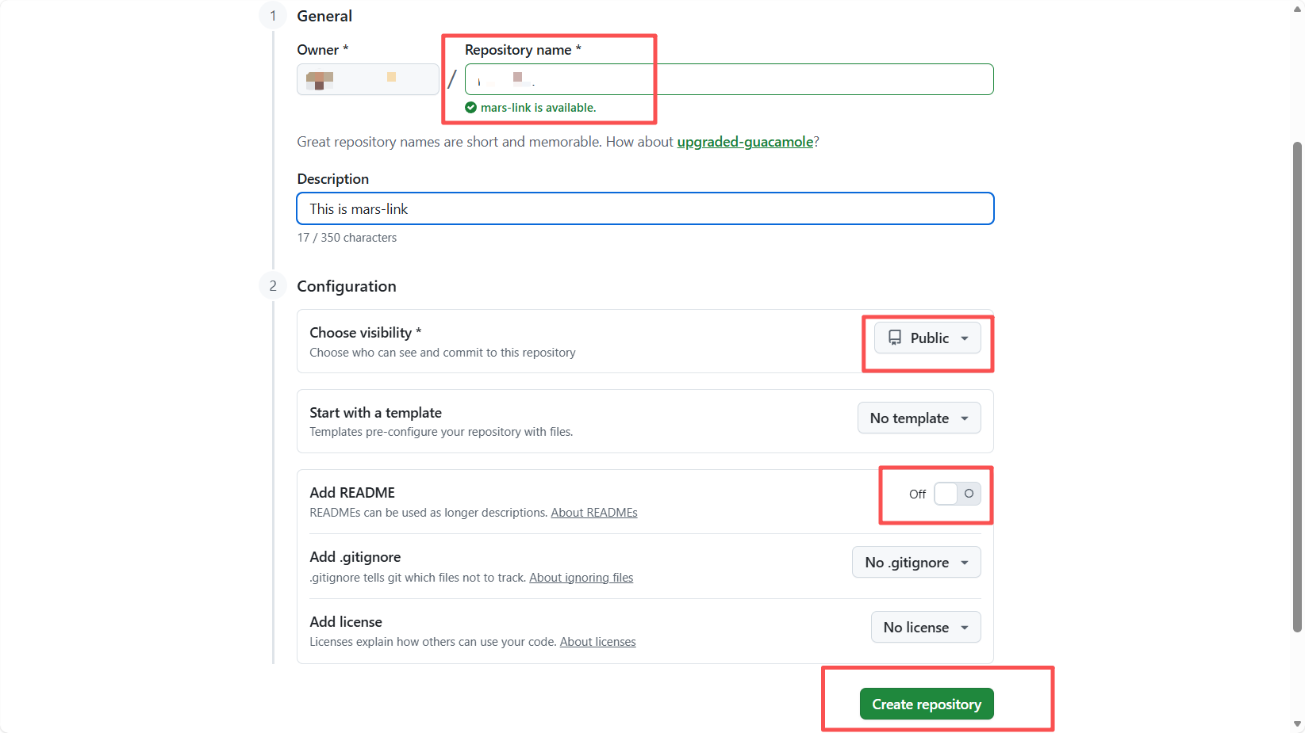Open the Public visibility dropdown
Image resolution: width=1305 pixels, height=733 pixels.
click(927, 338)
